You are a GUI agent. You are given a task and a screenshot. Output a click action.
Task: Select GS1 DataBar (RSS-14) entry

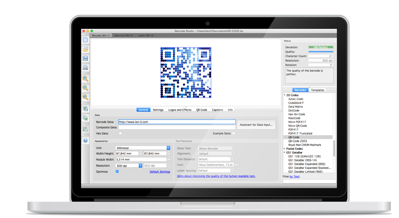302,160
